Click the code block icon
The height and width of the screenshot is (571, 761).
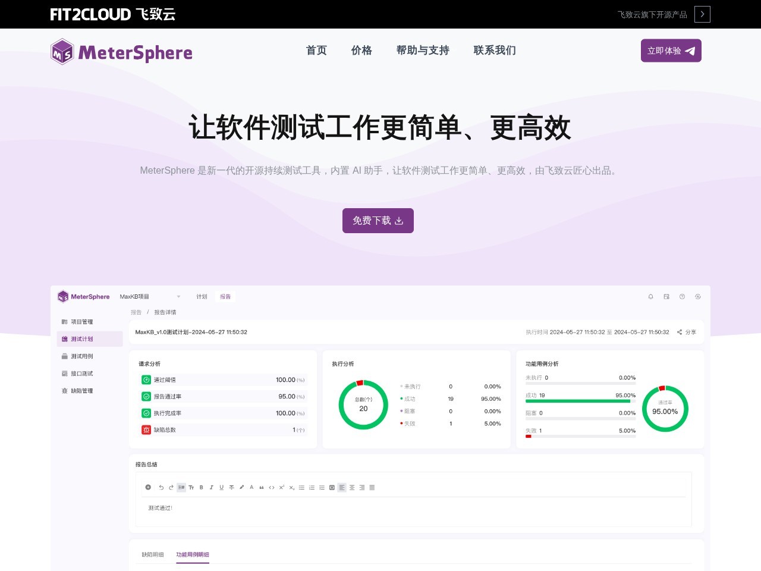(x=332, y=487)
